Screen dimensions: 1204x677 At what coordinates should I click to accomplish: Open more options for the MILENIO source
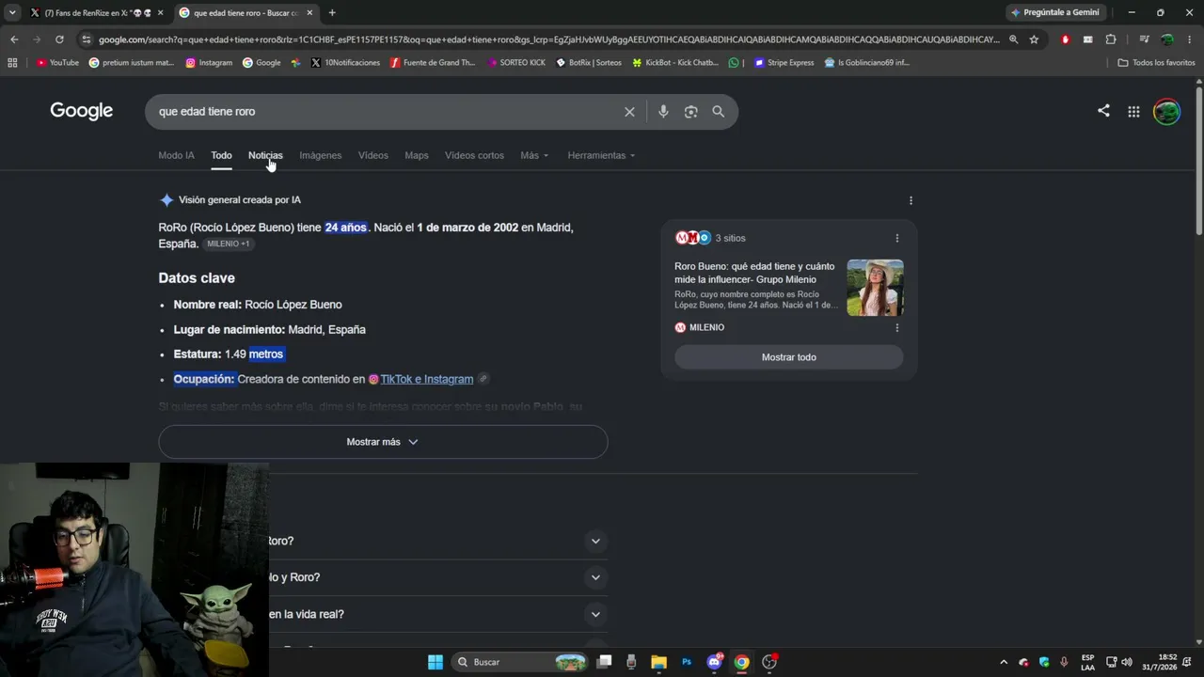pos(896,327)
